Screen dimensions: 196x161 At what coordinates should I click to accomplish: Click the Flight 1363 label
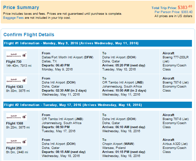[15, 87]
